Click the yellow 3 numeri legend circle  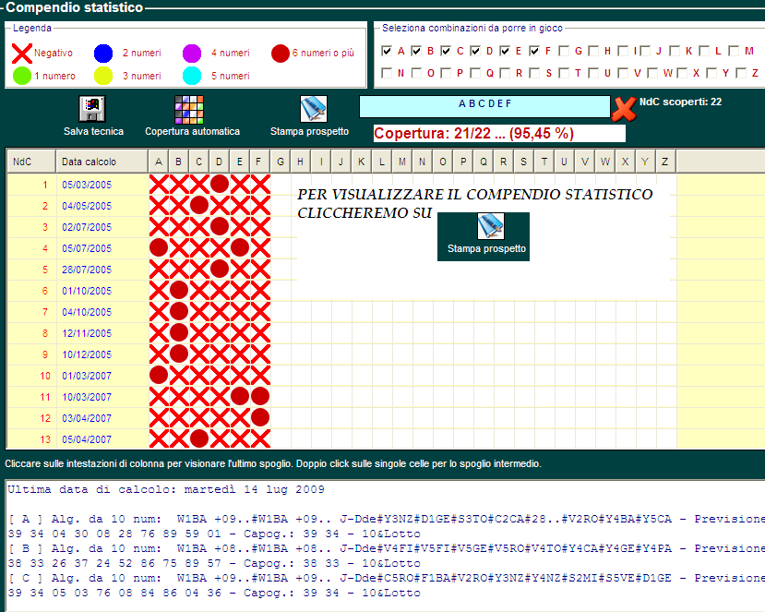coord(103,76)
